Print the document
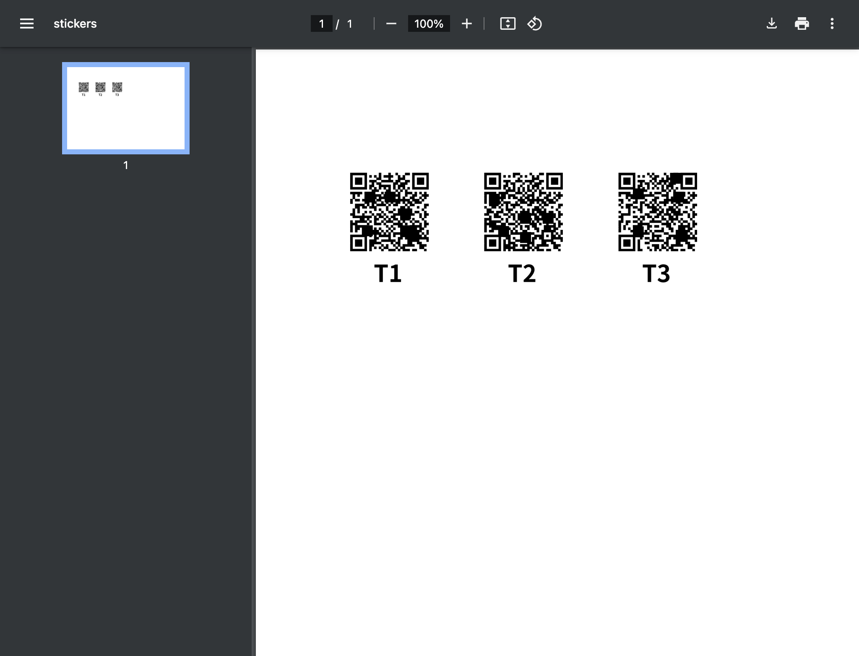This screenshot has height=656, width=859. [x=802, y=23]
